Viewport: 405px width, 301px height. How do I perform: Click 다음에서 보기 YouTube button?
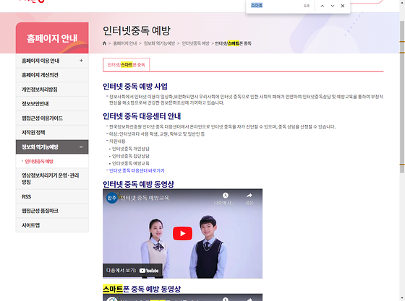tap(132, 271)
